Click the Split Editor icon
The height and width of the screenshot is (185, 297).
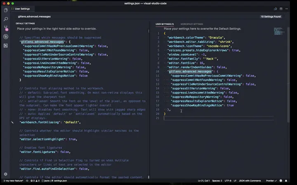coord(281,9)
